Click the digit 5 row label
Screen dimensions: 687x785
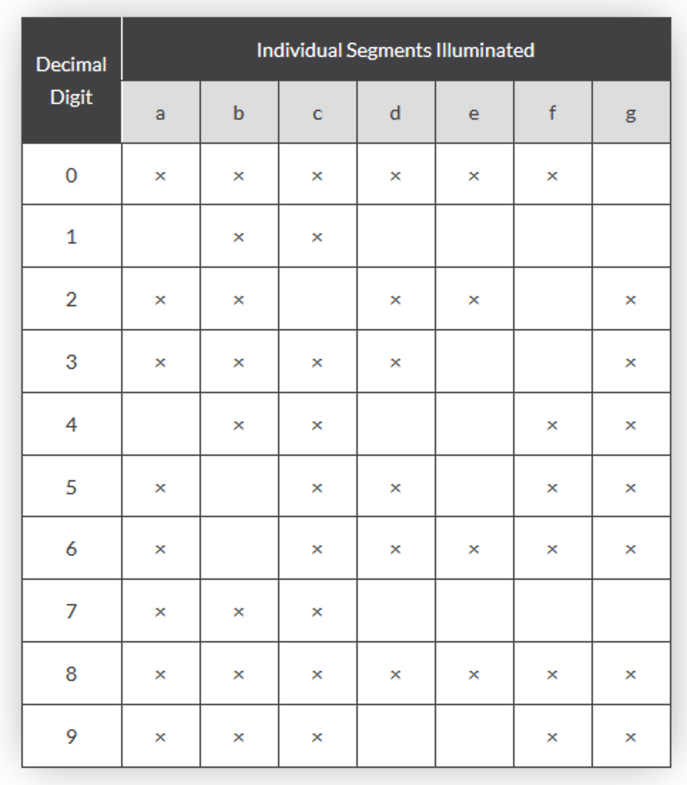point(71,487)
